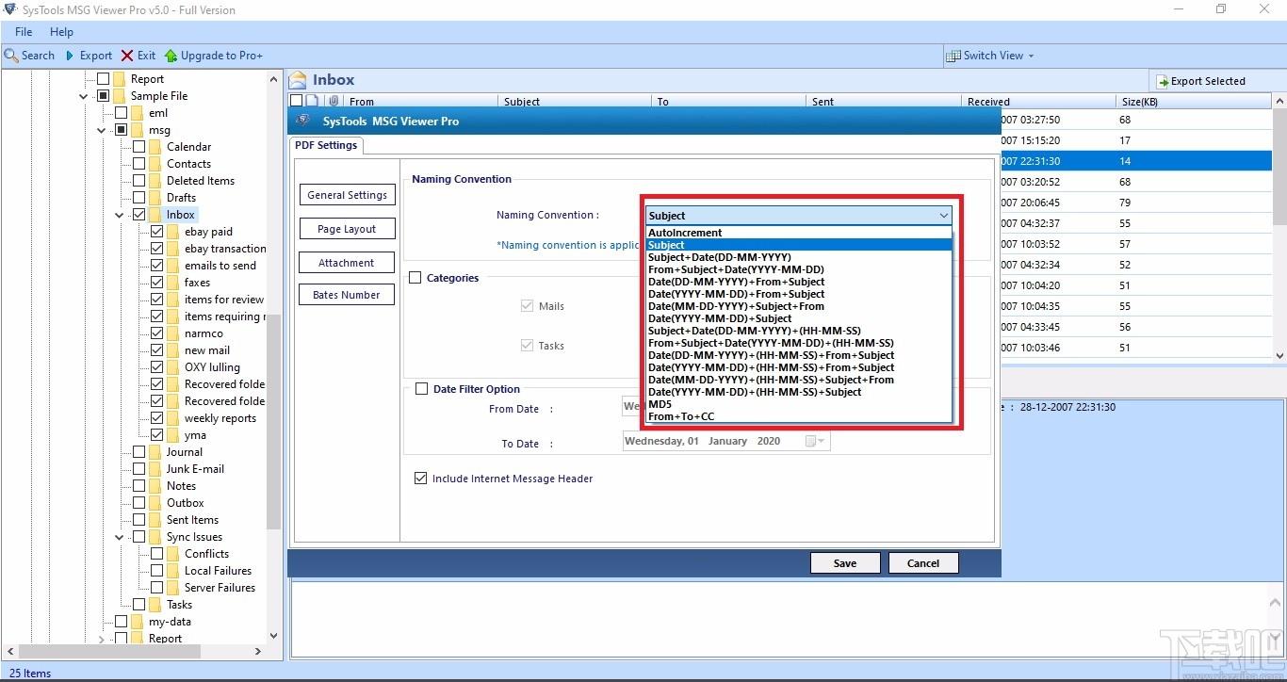Expand the bottom Report tree node
Viewport: 1287px width, 682px height.
102,639
